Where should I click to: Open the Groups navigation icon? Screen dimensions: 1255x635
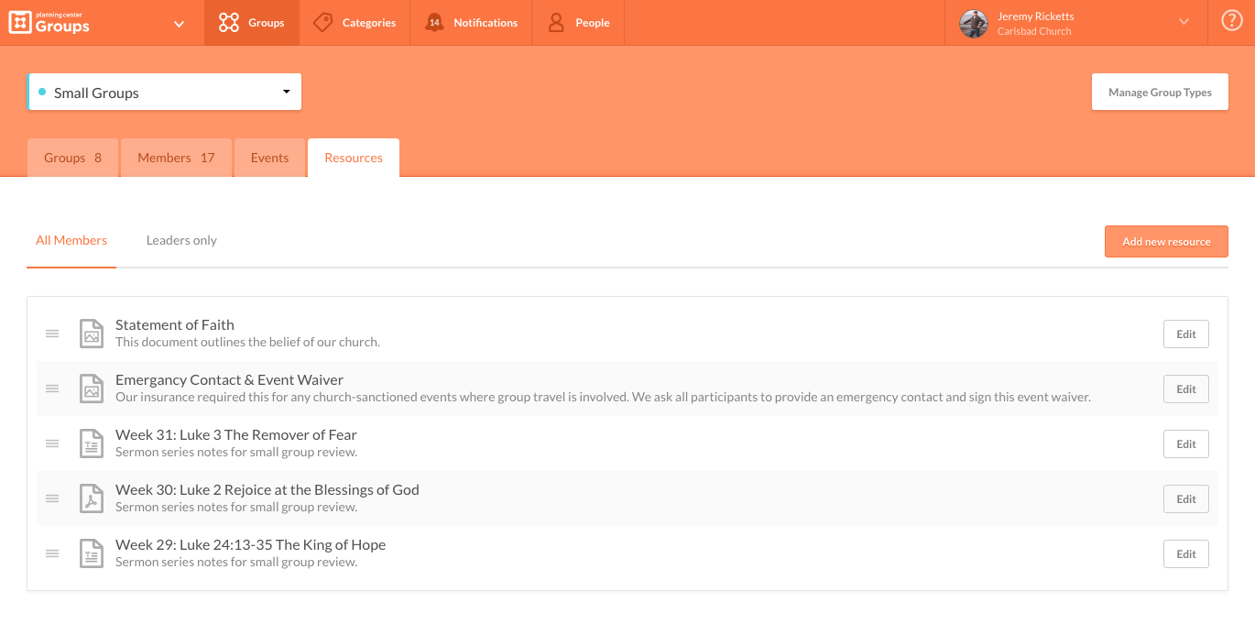point(227,23)
